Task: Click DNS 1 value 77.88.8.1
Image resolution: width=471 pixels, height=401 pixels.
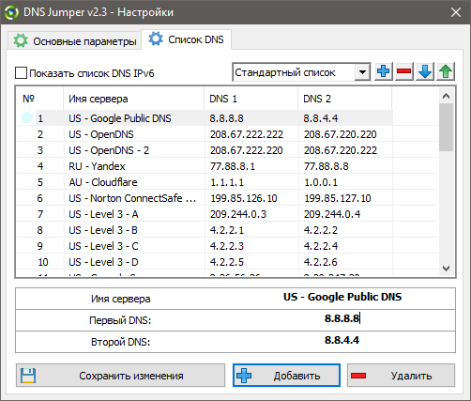Action: (233, 166)
